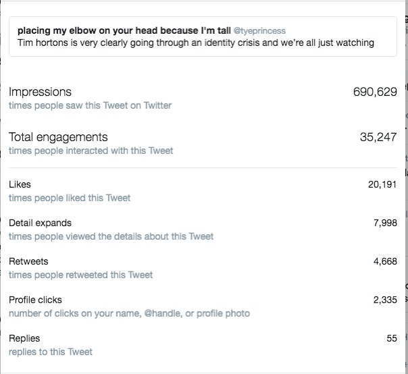Click the Tim hortons tweet text
Image resolution: width=408 pixels, height=374 pixels.
tap(196, 43)
